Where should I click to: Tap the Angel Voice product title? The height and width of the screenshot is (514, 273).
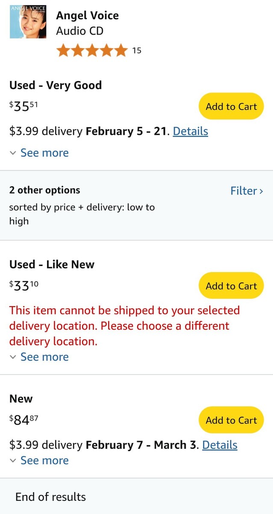point(87,16)
